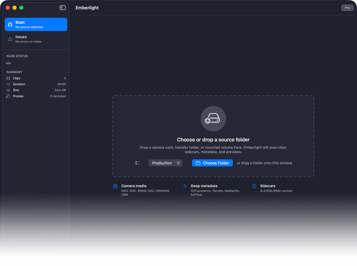Click "or drag a folder onto this window" text
This screenshot has height=266, width=357.
pyautogui.click(x=265, y=163)
